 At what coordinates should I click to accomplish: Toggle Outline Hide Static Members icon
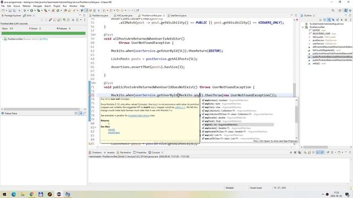pyautogui.click(x=338, y=20)
